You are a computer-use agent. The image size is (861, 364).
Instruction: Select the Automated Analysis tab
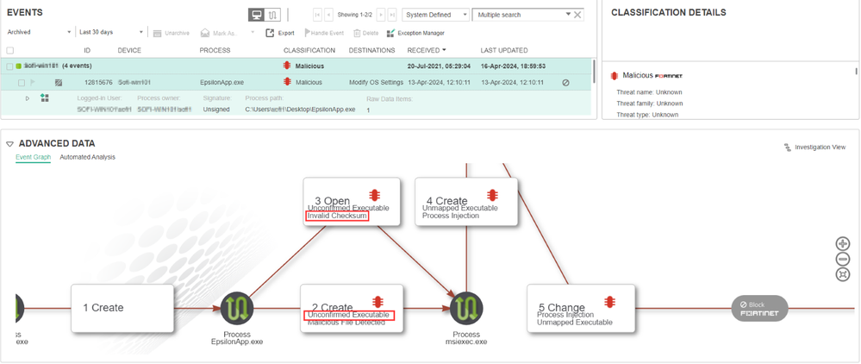87,157
